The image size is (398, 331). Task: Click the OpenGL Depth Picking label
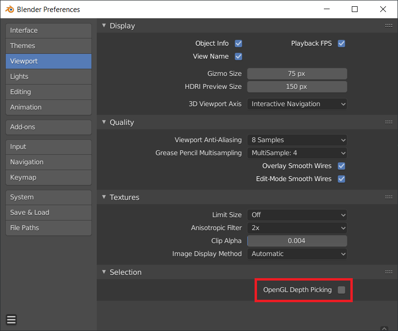(297, 290)
